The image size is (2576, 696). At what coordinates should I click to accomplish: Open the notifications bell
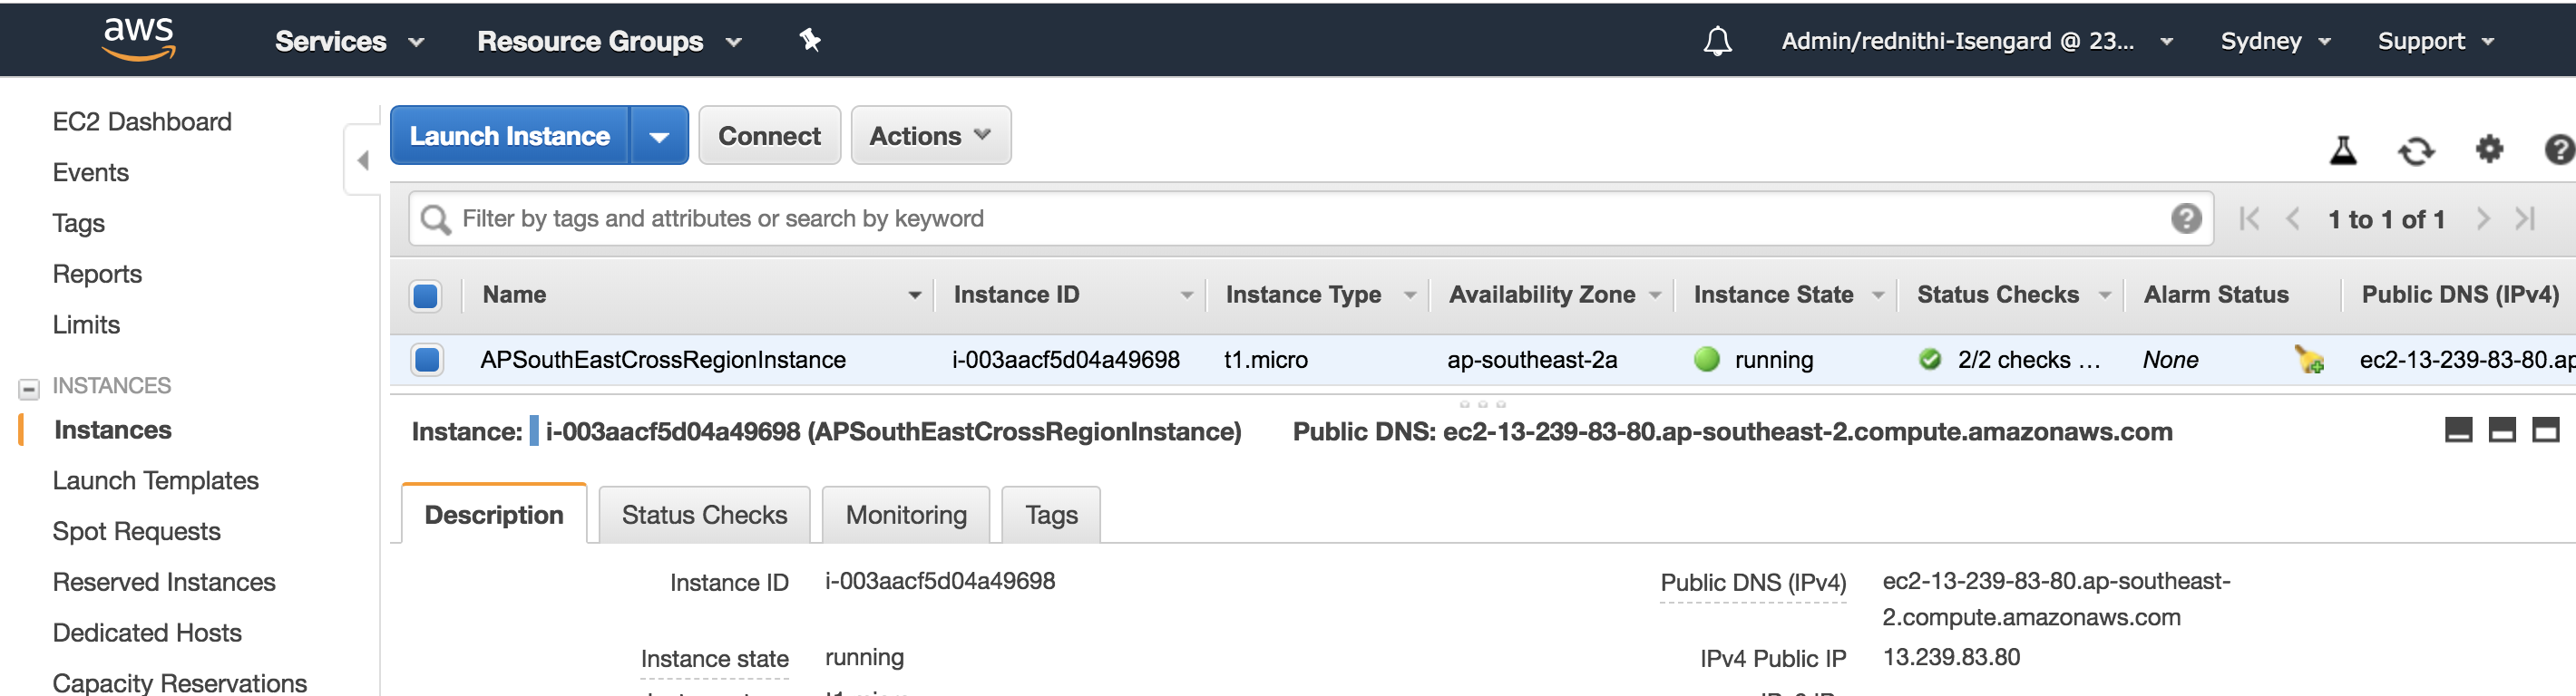pyautogui.click(x=1717, y=41)
